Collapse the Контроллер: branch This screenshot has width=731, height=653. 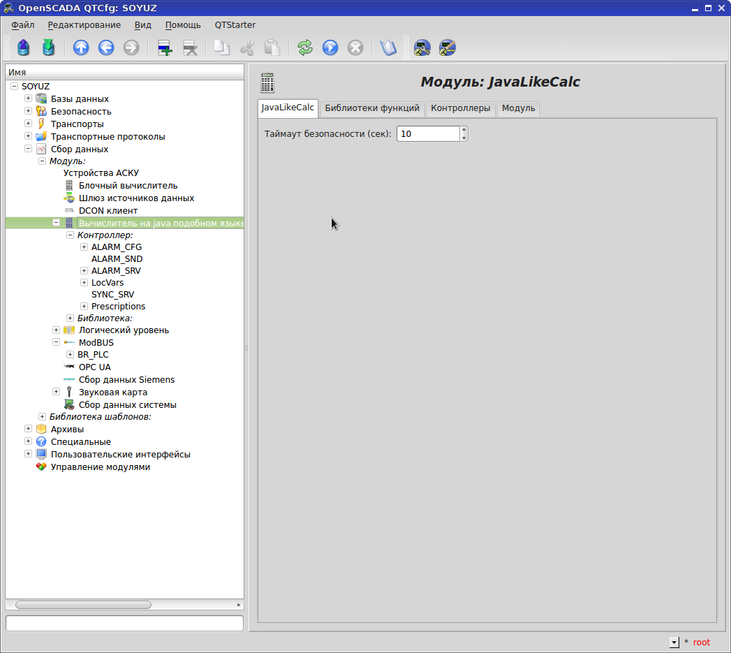tap(70, 235)
